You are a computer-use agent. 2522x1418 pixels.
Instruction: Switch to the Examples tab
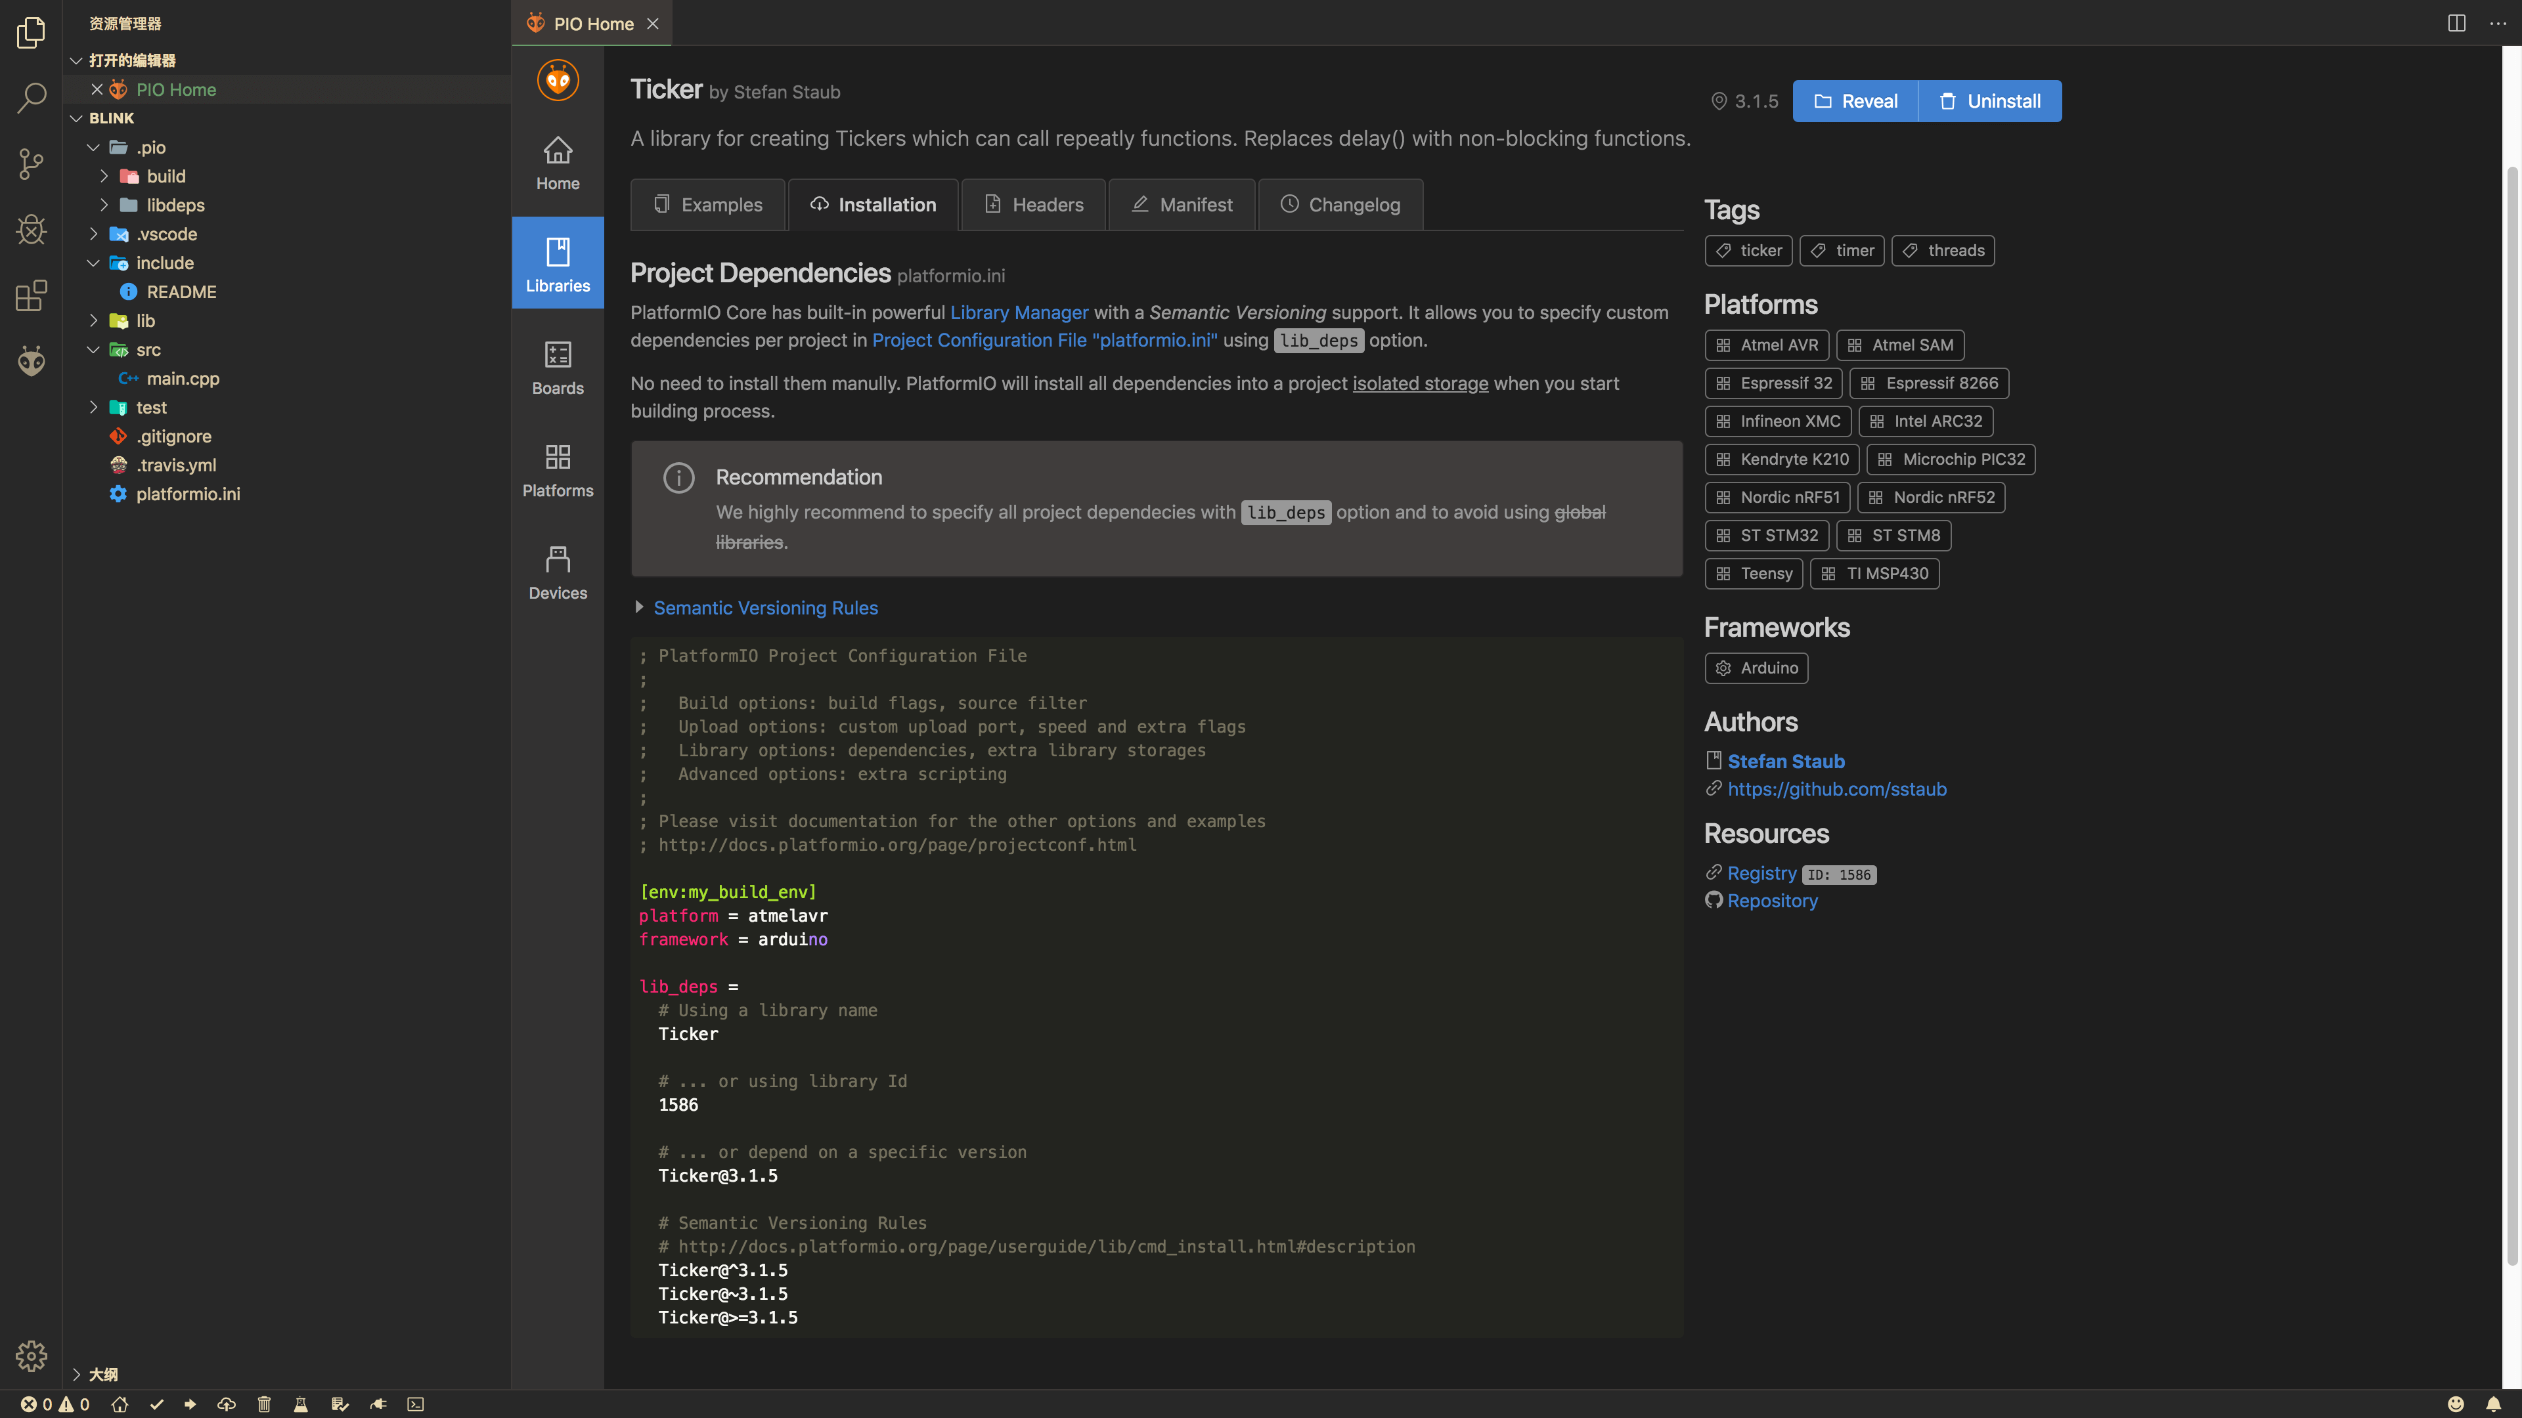708,205
